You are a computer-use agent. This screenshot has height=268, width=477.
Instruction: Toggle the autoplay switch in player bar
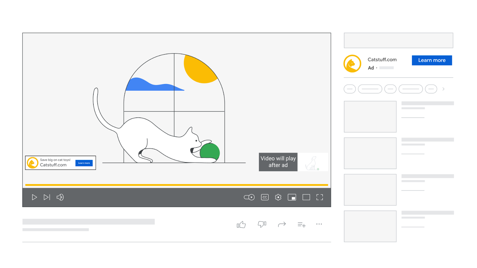(249, 197)
